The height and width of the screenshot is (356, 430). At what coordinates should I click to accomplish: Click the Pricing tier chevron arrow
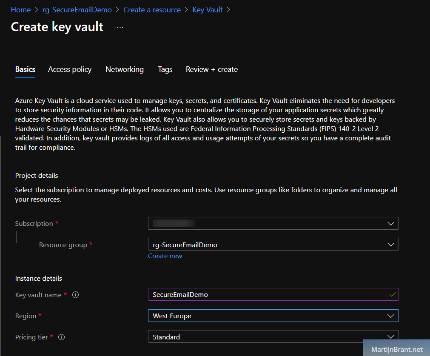coord(391,336)
